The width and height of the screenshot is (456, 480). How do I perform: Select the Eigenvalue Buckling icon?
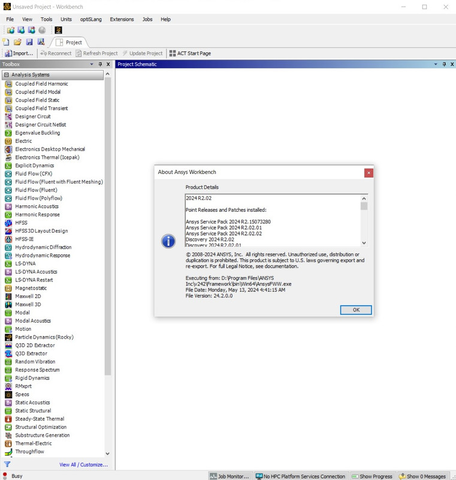tap(8, 133)
